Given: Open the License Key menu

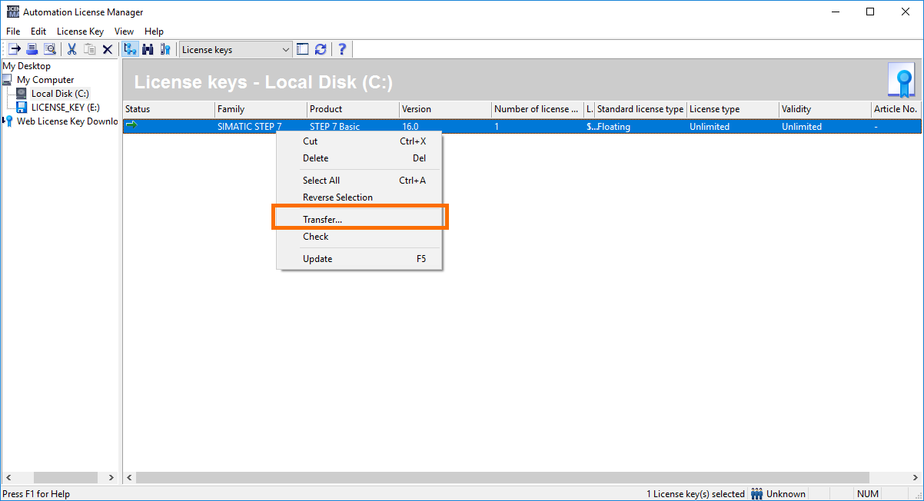Looking at the screenshot, I should pyautogui.click(x=80, y=32).
